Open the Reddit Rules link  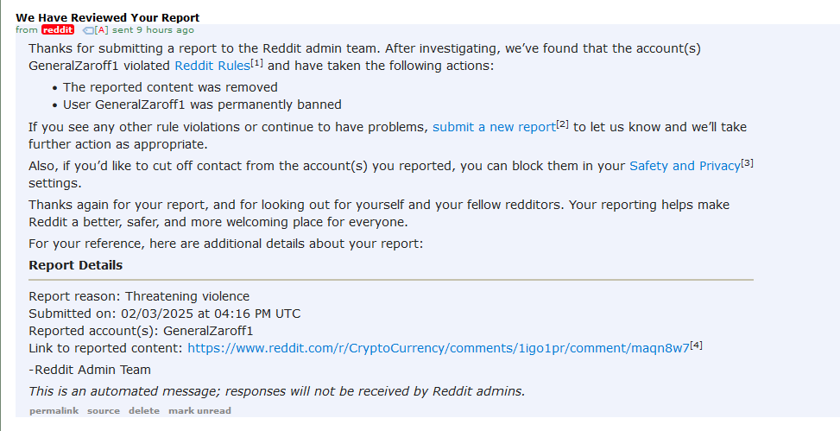coord(212,66)
